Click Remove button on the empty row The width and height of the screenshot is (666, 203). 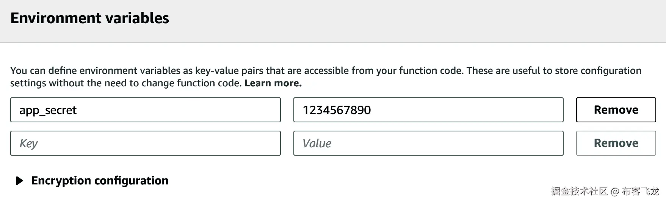(616, 143)
